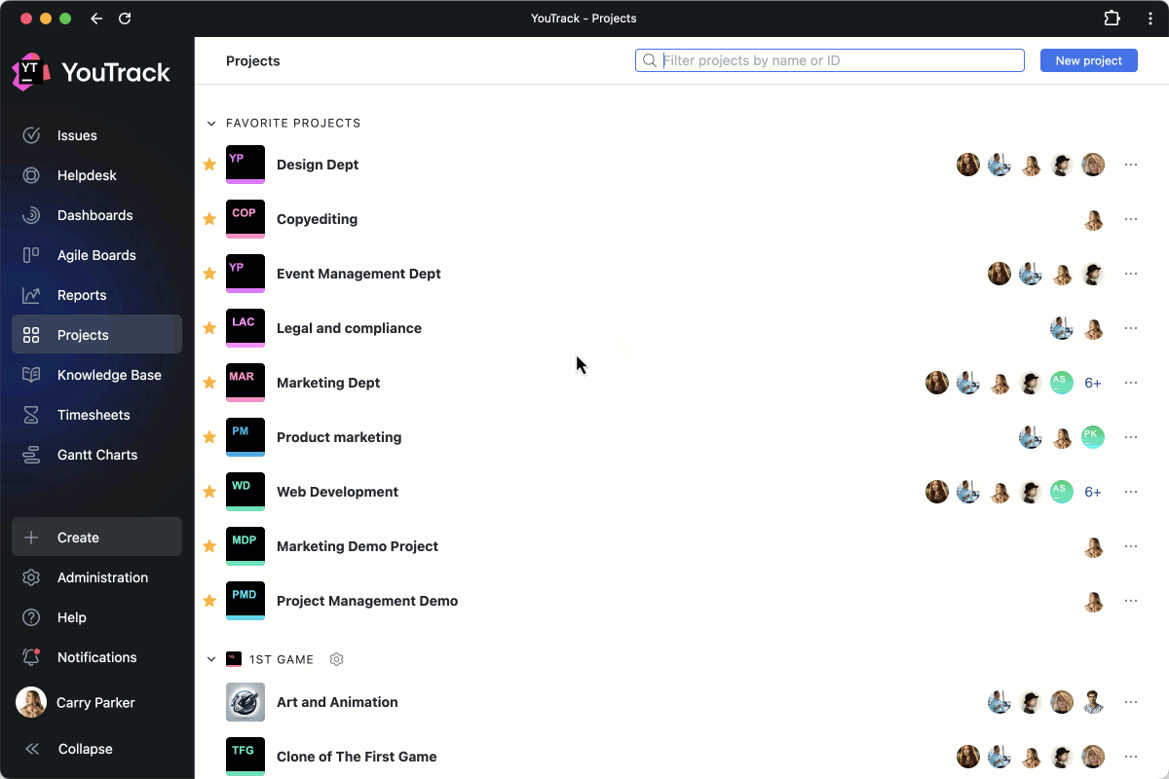Open the Legal and compliance project
The height and width of the screenshot is (779, 1169).
[x=349, y=328]
